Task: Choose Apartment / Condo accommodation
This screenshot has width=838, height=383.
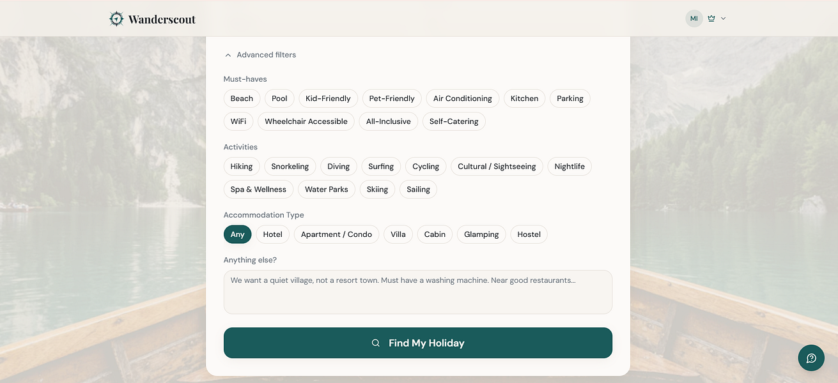Action: [336, 234]
